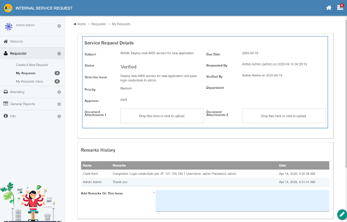Click the Add Remarks text area

coord(242,200)
